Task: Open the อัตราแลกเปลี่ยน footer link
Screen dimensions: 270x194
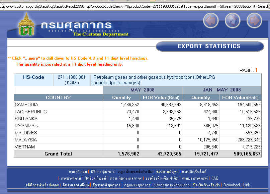Action: pos(76,185)
